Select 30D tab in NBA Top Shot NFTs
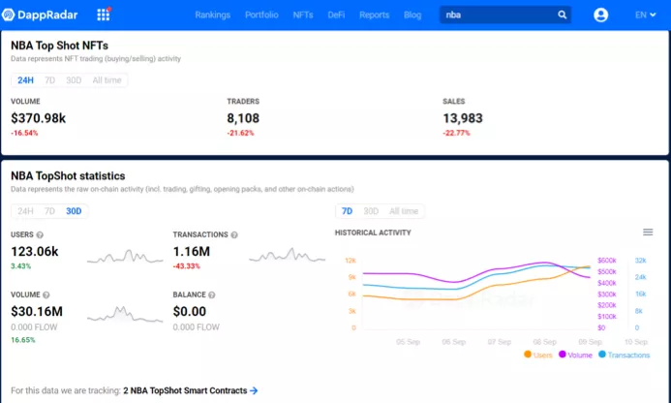Screen dimensions: 671x403 [x=74, y=80]
